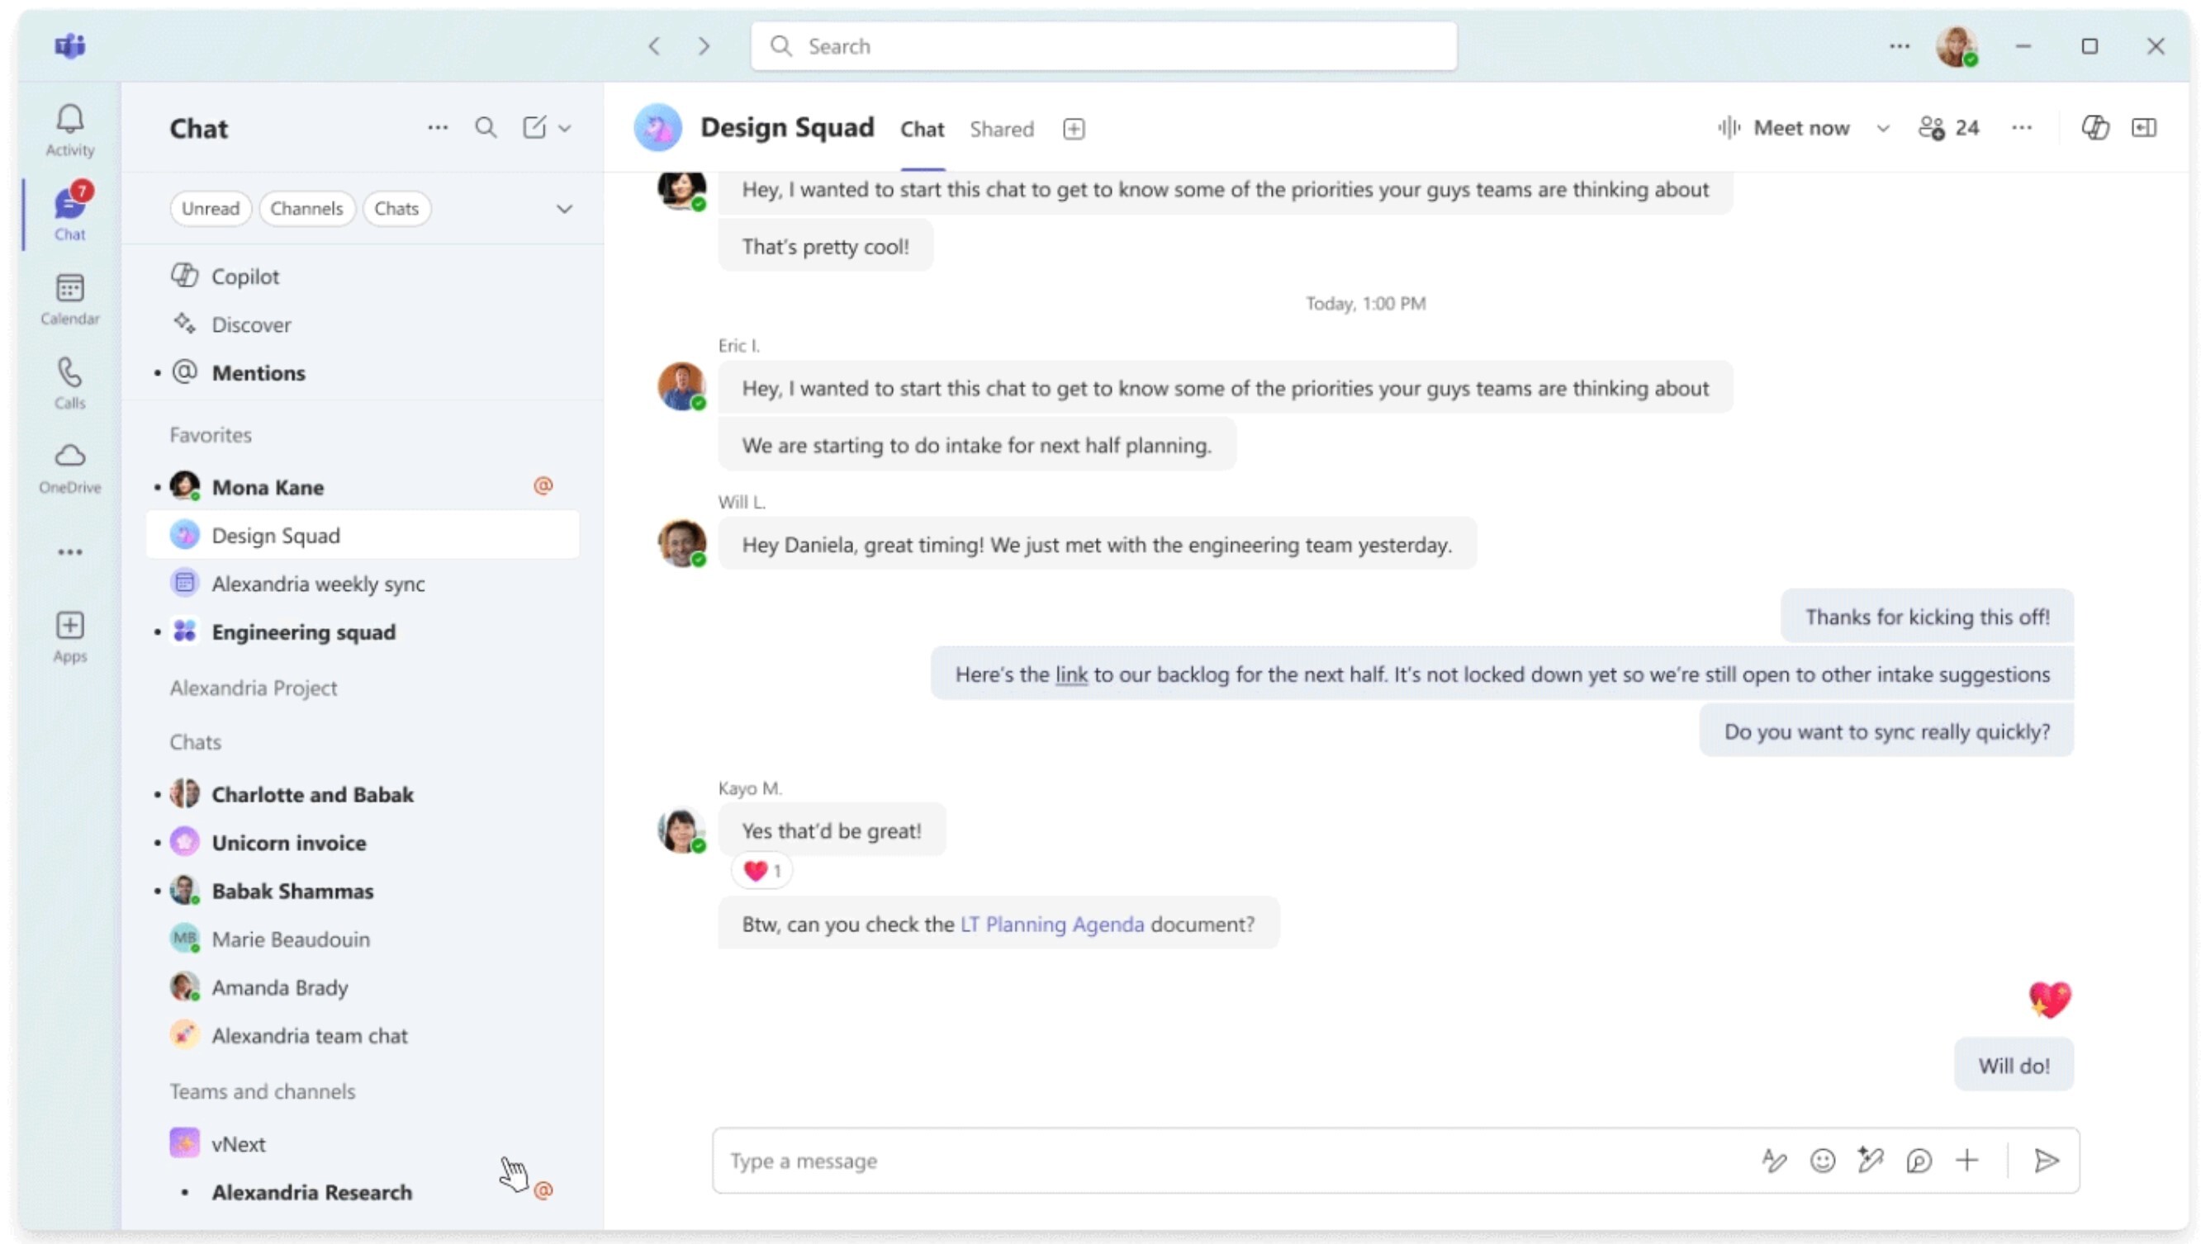Open the new chat dropdown arrow

566,126
